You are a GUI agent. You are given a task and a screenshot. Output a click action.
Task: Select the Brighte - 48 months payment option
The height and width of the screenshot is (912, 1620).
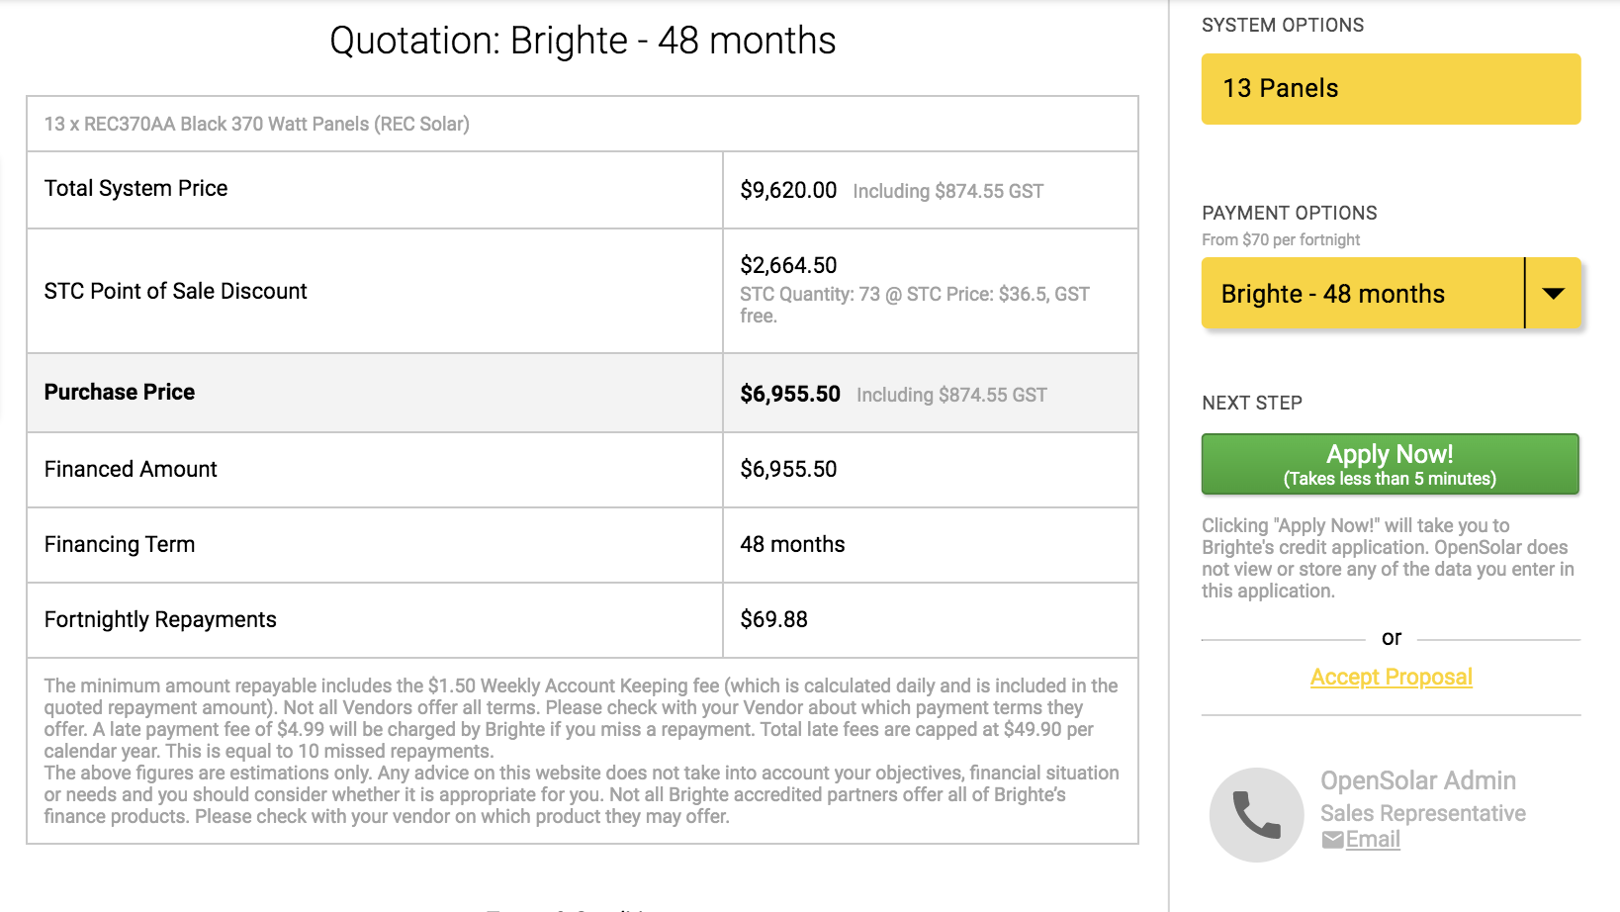tap(1362, 294)
